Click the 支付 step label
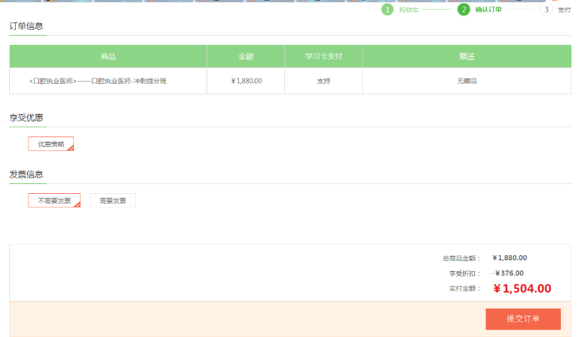This screenshot has width=580, height=337. coord(564,10)
